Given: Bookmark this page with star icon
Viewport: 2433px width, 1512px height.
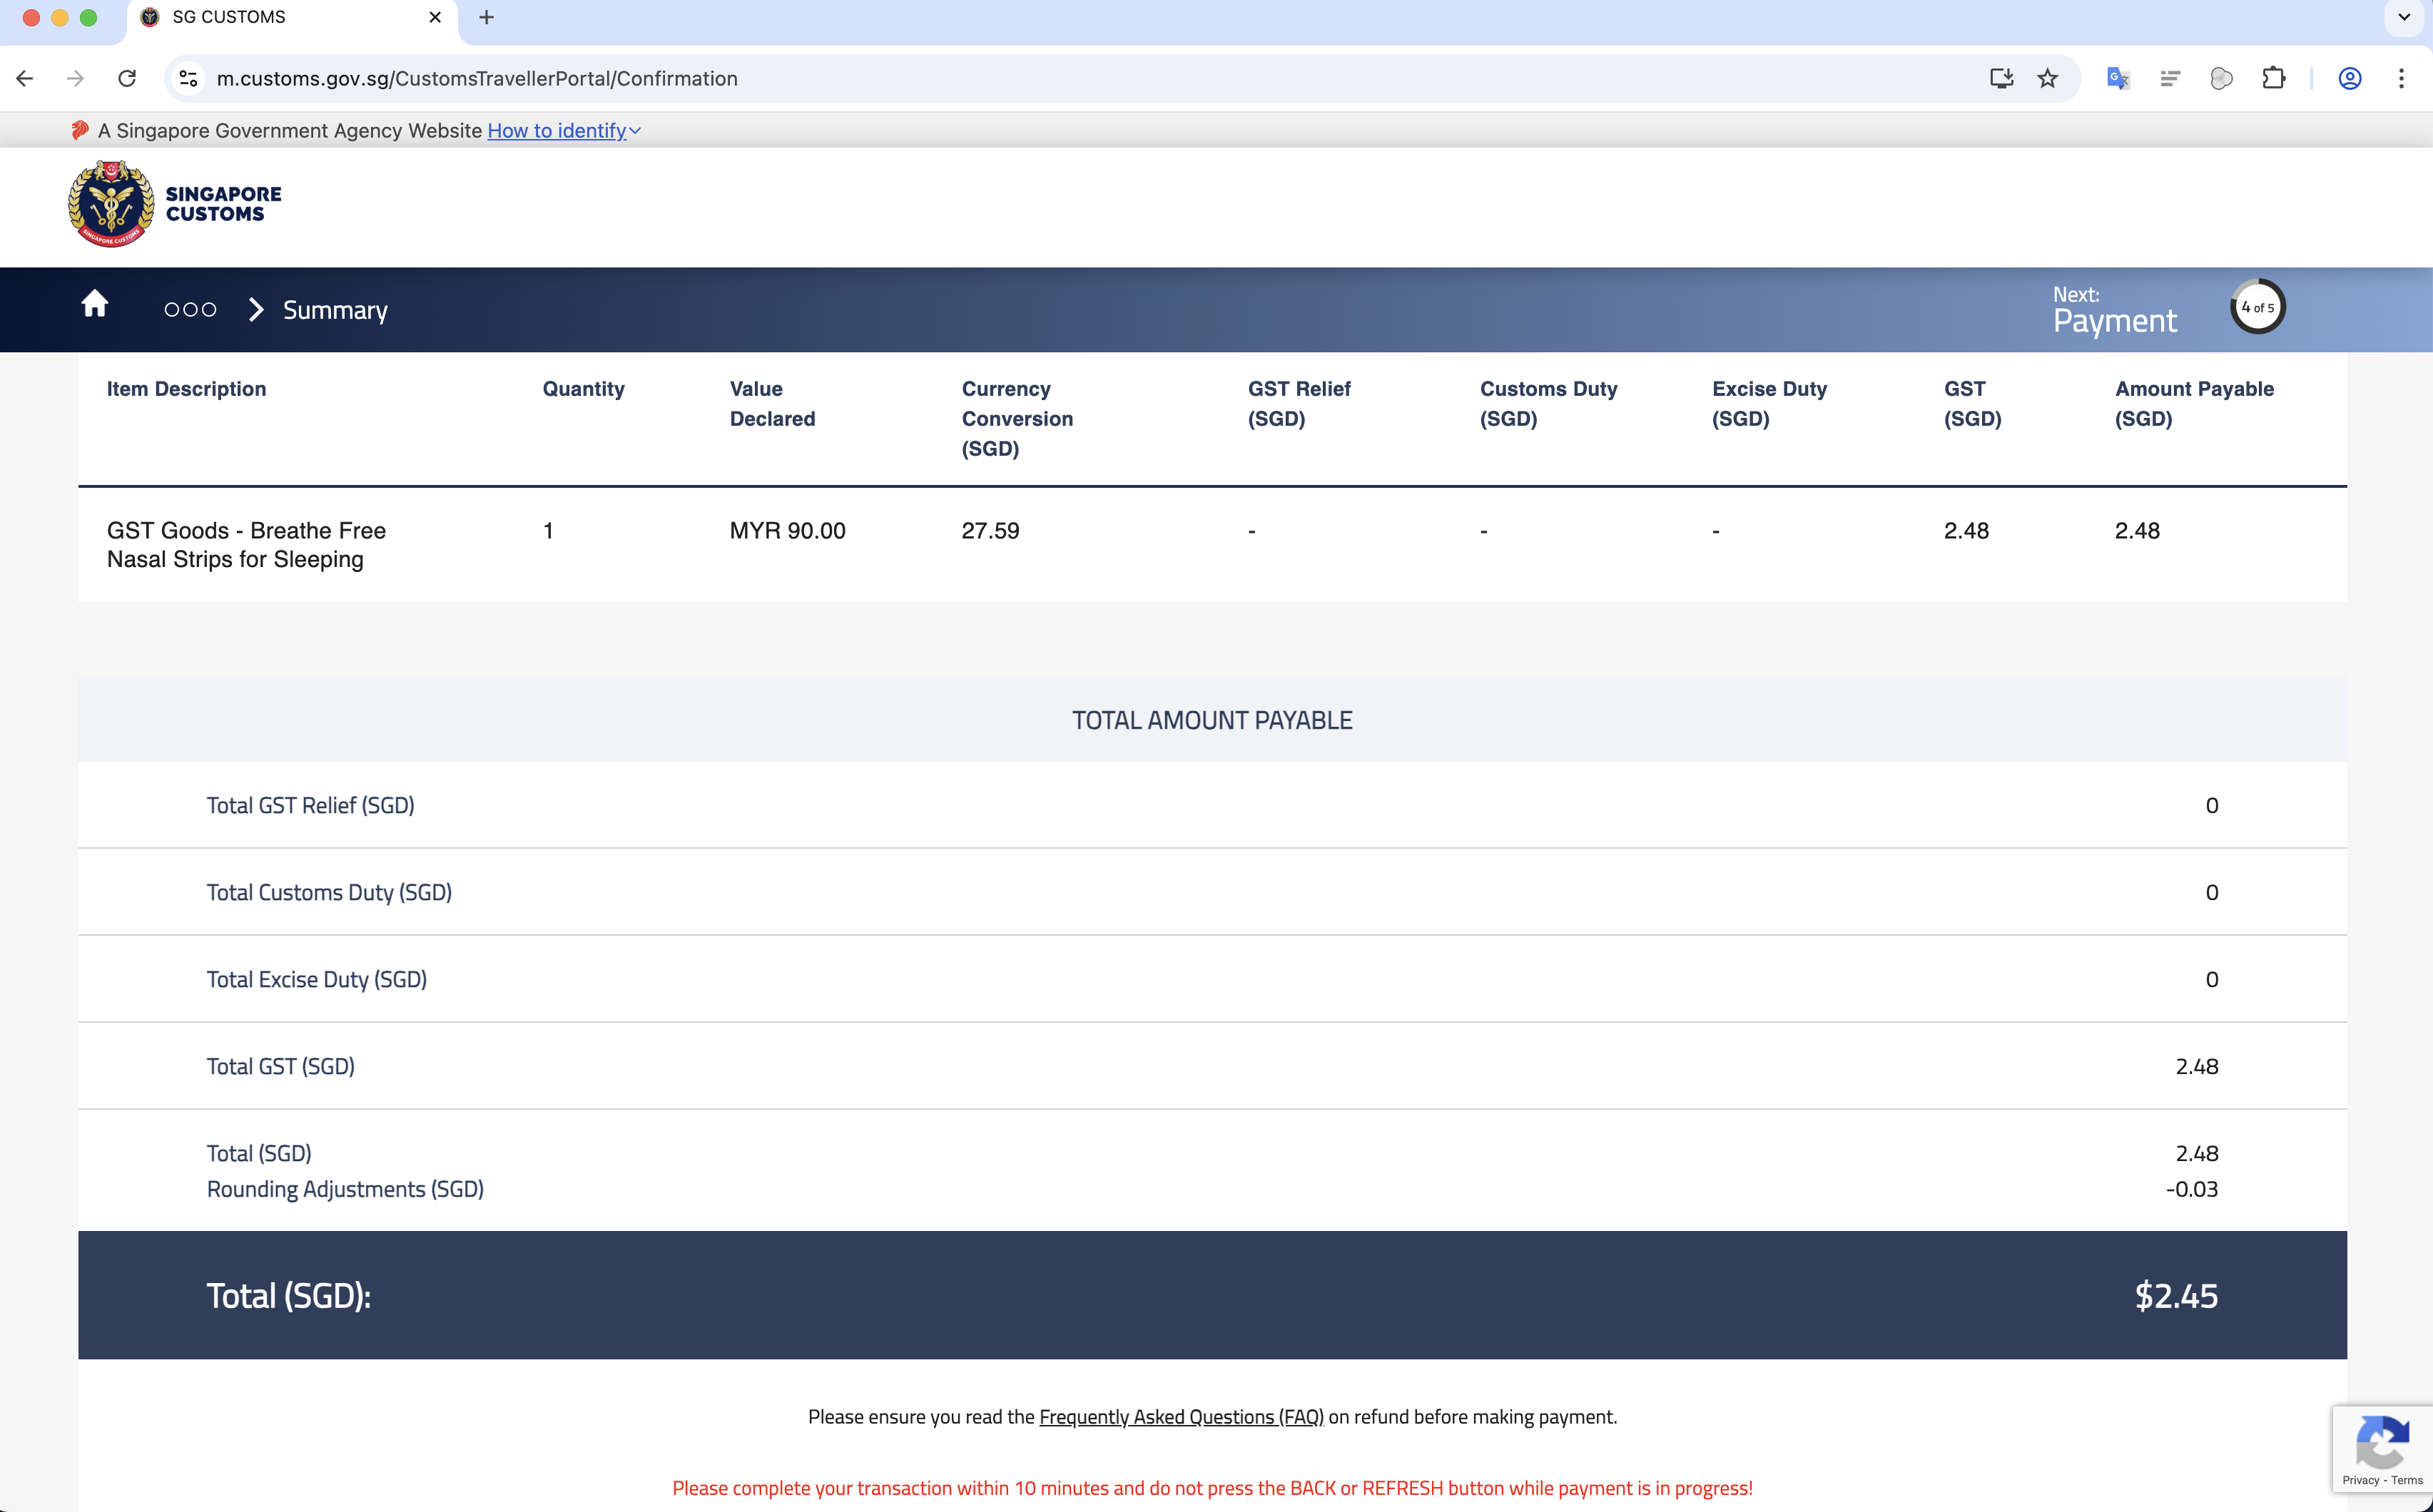Looking at the screenshot, I should click(x=2048, y=78).
